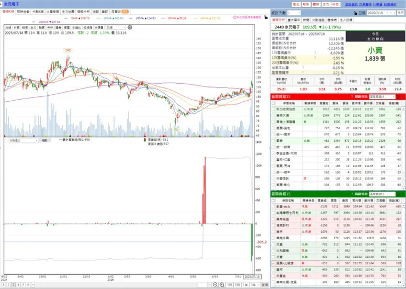The image size is (406, 289).
Task: Click help mark in green 區間賣超15 header
Action: [352, 194]
